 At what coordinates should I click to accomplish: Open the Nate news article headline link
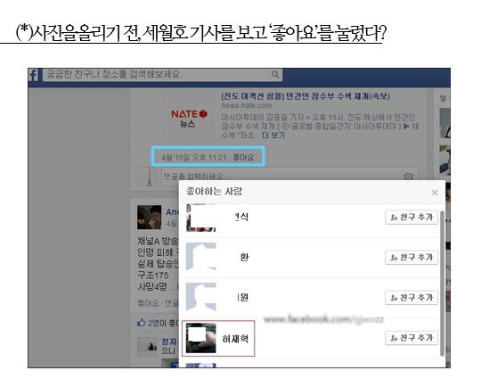tap(306, 96)
